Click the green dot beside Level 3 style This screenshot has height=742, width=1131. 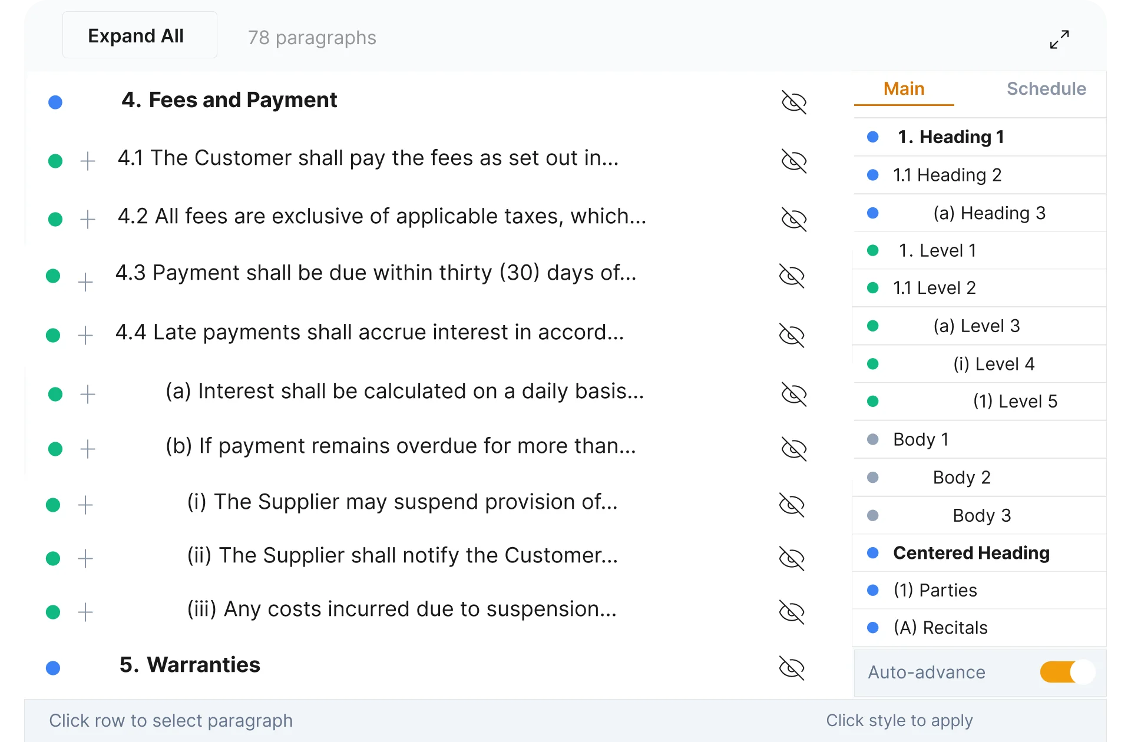point(873,326)
